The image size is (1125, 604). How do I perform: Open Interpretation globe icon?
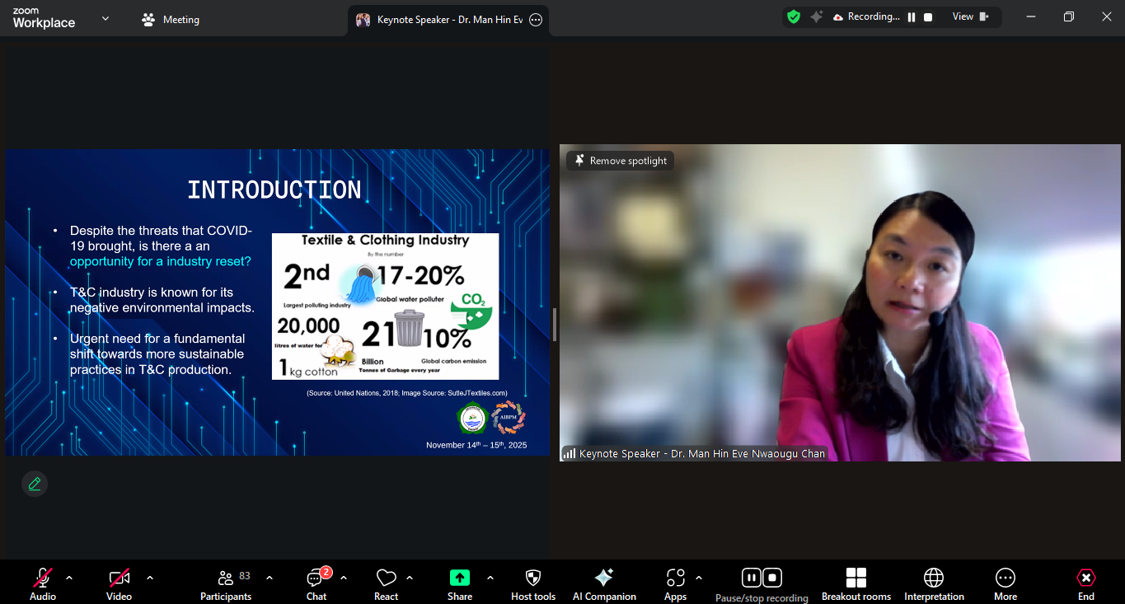pos(933,583)
